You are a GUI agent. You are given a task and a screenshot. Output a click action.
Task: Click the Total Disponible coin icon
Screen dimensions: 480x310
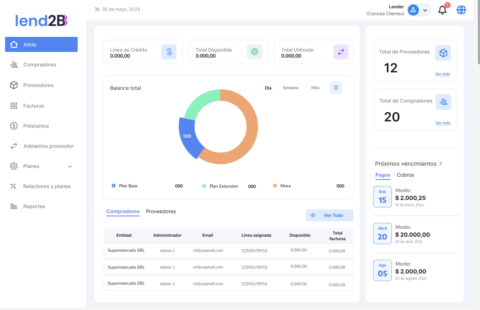254,52
